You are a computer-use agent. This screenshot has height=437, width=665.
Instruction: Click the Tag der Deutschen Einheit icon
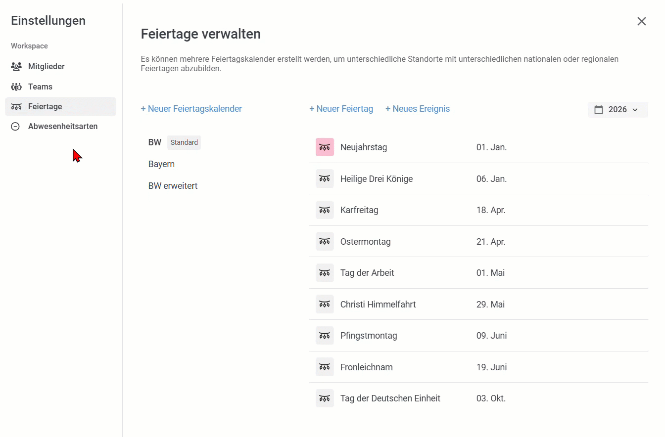tap(325, 398)
